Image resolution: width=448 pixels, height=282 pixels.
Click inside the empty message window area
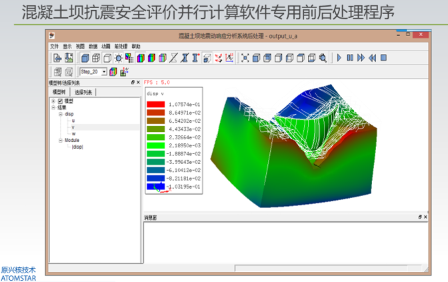coord(286,242)
